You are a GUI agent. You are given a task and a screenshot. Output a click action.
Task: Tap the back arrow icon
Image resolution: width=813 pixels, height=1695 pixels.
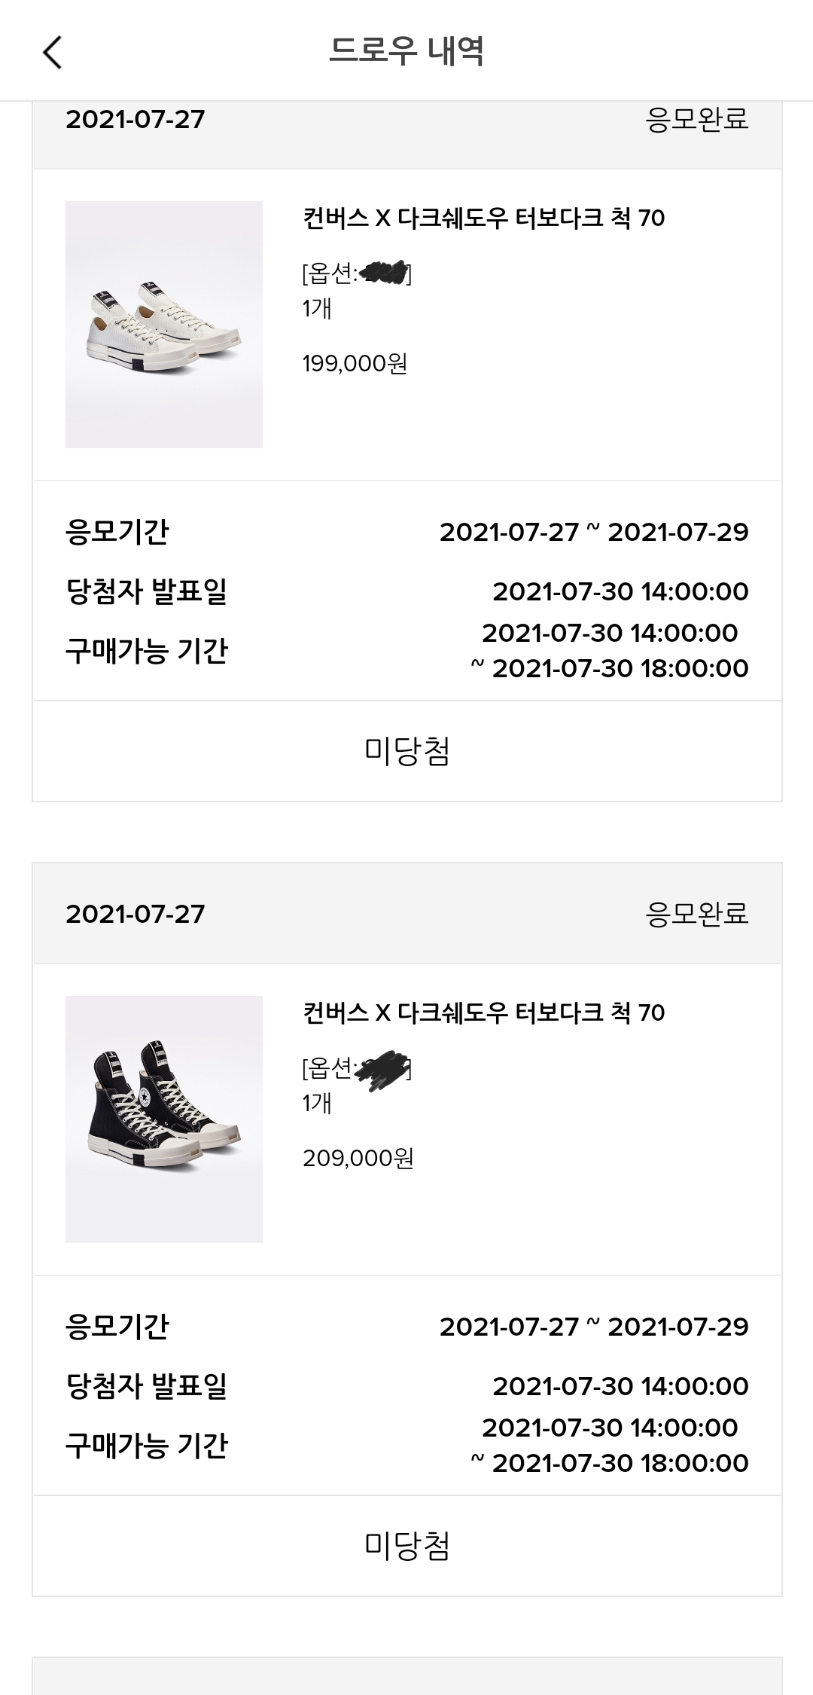click(x=53, y=52)
